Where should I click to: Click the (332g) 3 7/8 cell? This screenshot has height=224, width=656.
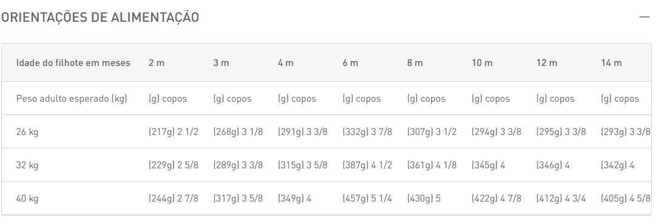[x=367, y=132]
